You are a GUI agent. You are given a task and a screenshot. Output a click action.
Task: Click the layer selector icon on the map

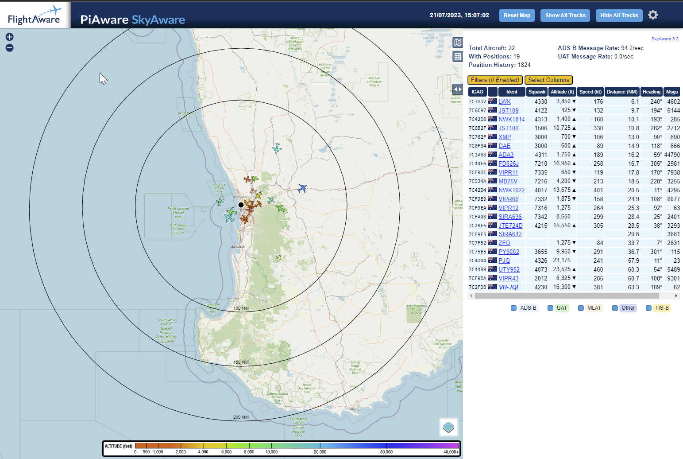click(x=448, y=427)
